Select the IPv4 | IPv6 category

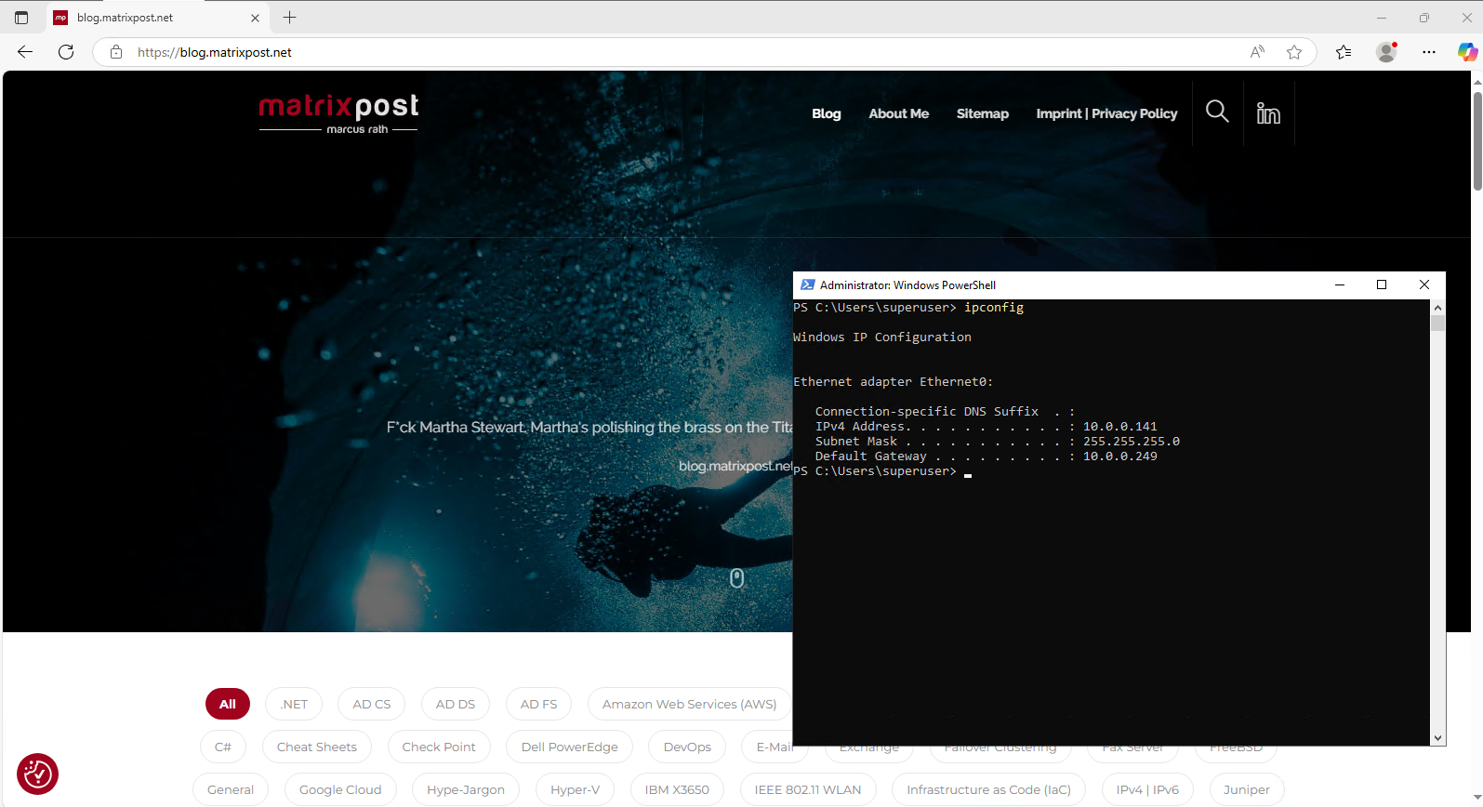coord(1147,789)
